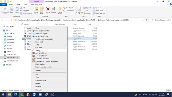This screenshot has height=97, width=172.
Task: Go back with the Back arrow
Action: (2, 20)
